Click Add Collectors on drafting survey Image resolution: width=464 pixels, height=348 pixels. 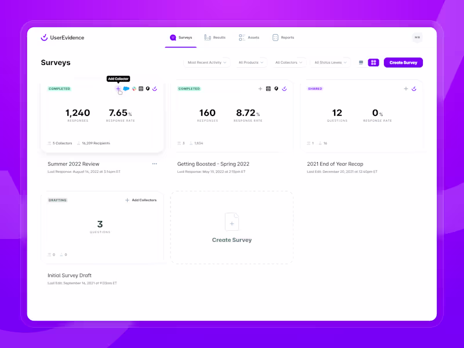[x=141, y=200]
